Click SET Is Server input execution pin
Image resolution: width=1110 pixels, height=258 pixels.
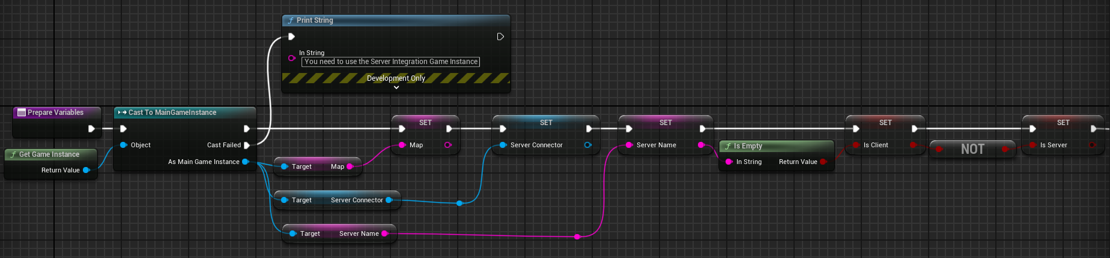point(1033,129)
